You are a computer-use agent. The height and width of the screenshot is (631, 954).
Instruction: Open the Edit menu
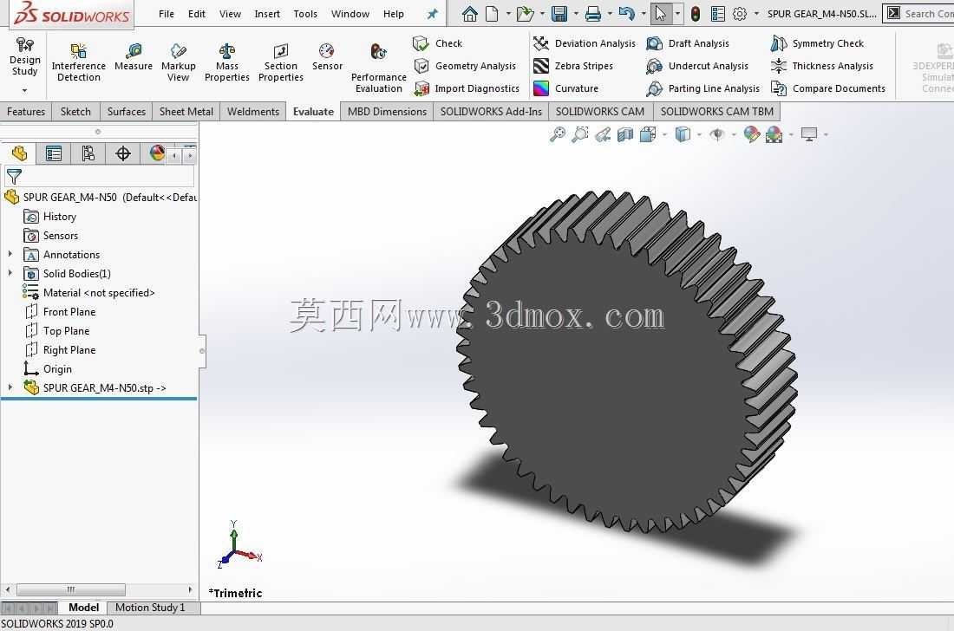point(197,13)
